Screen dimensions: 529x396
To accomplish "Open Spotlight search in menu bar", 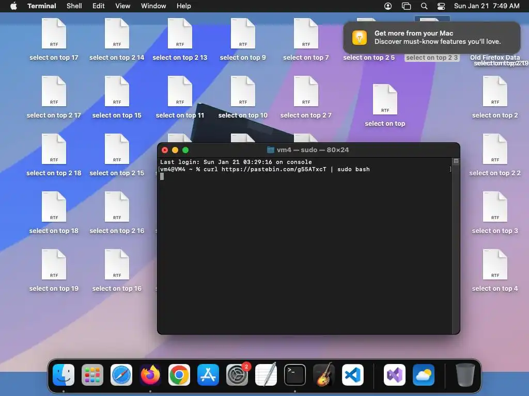I will pyautogui.click(x=424, y=6).
